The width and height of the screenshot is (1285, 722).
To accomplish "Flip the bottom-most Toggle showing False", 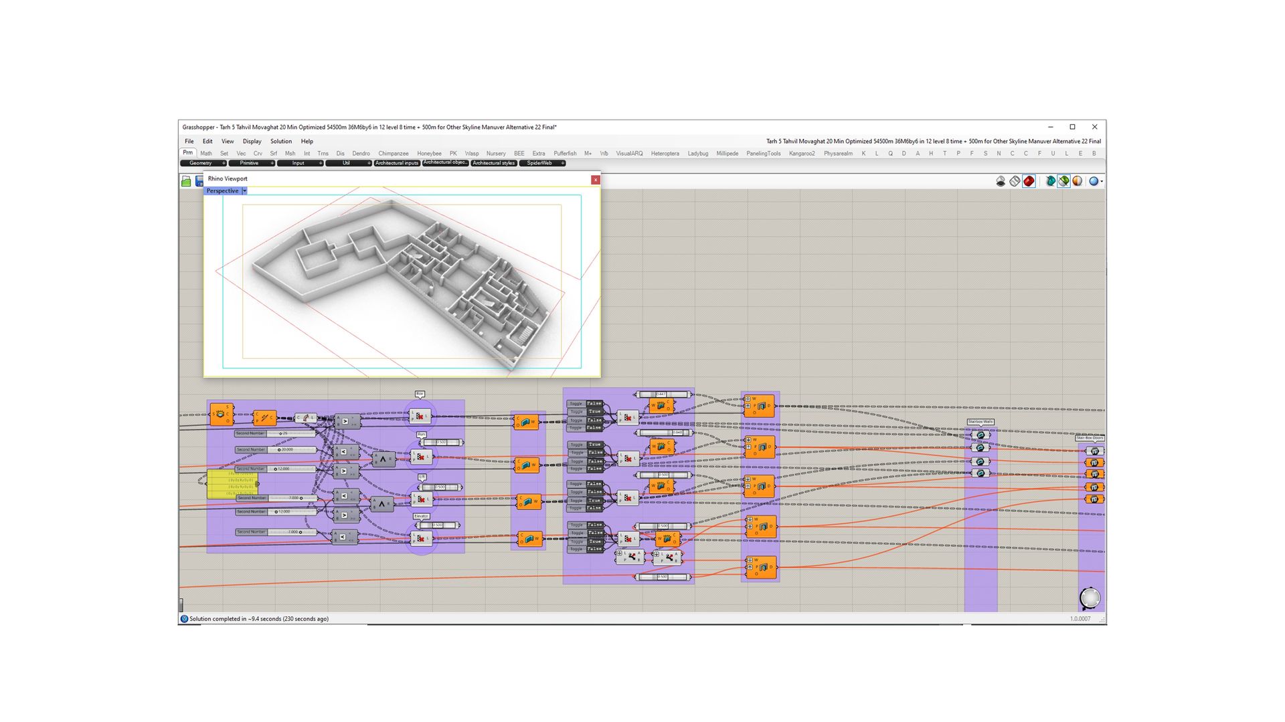I will point(594,550).
